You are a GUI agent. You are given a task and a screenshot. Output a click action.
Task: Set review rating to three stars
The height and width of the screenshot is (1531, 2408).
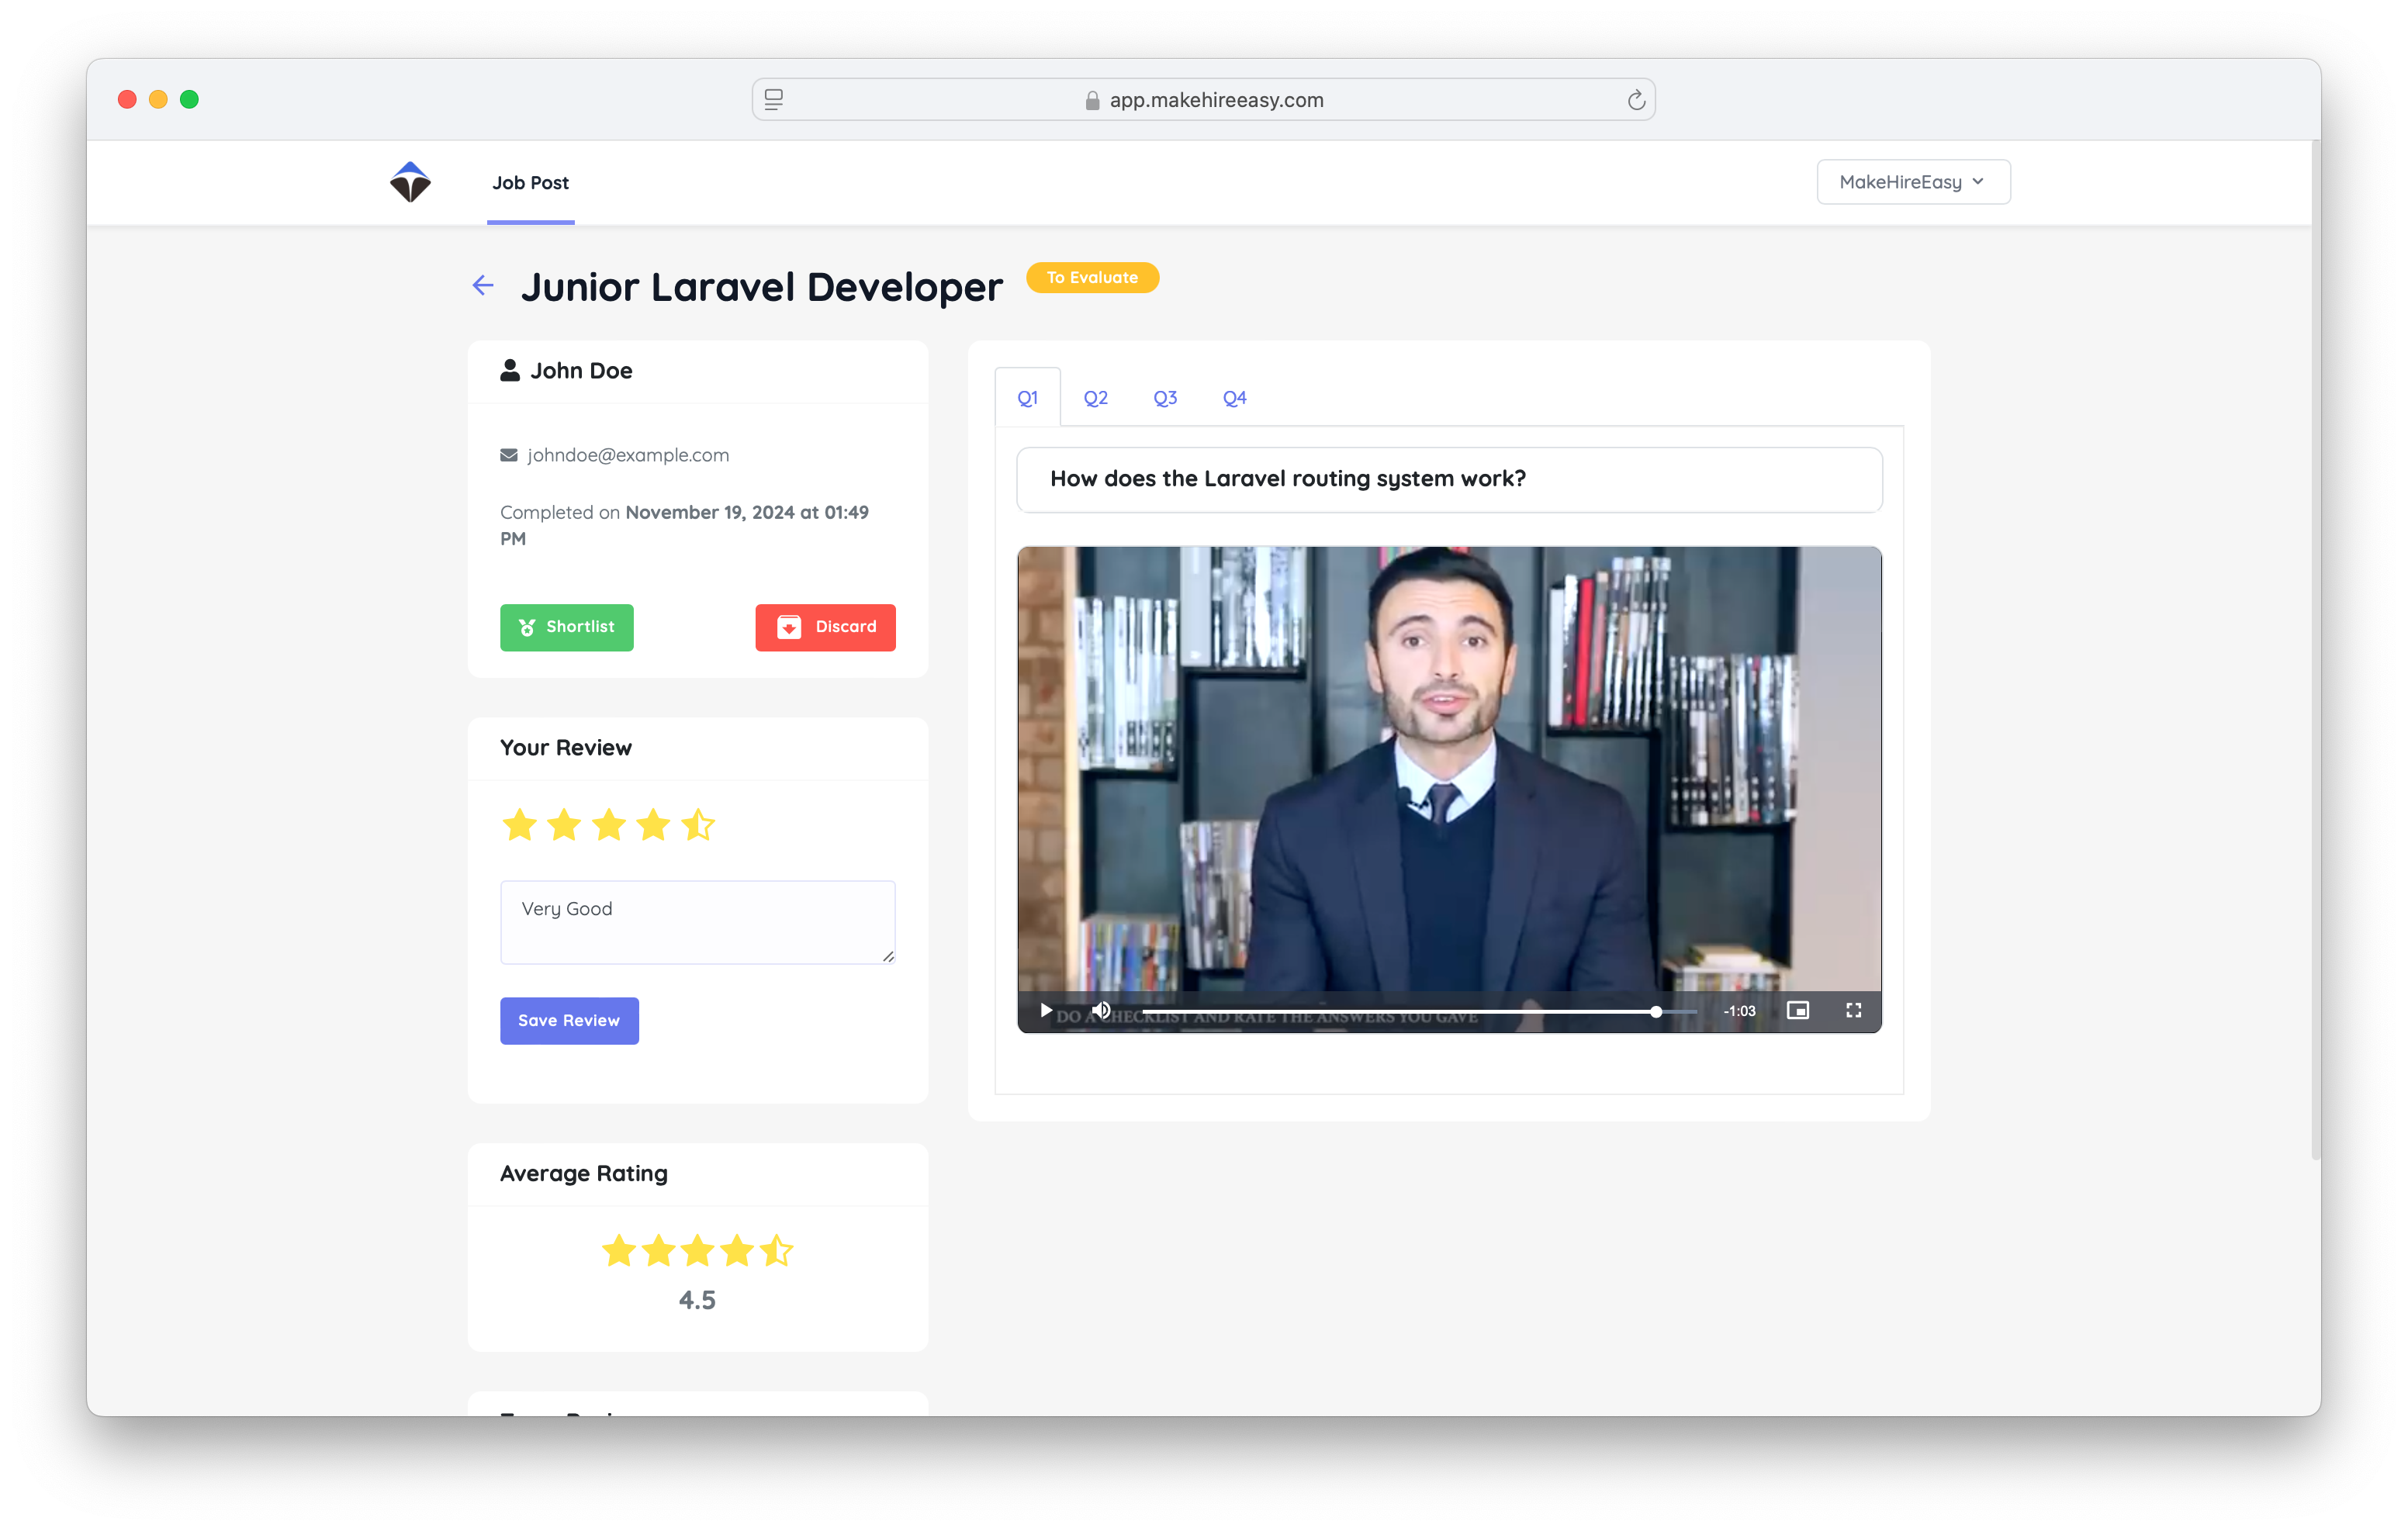(x=608, y=825)
